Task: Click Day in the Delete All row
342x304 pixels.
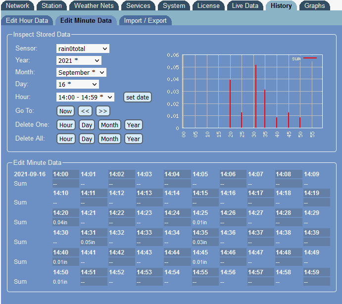Action: point(87,139)
